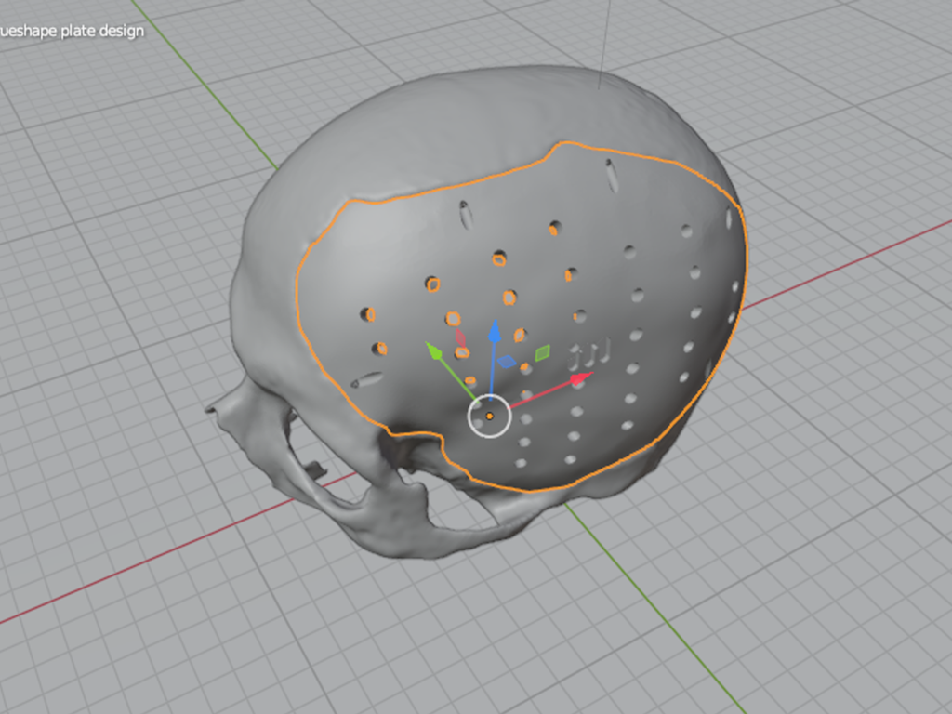Click the green Y-axis move arrow
This screenshot has width=952, height=714.
click(434, 350)
